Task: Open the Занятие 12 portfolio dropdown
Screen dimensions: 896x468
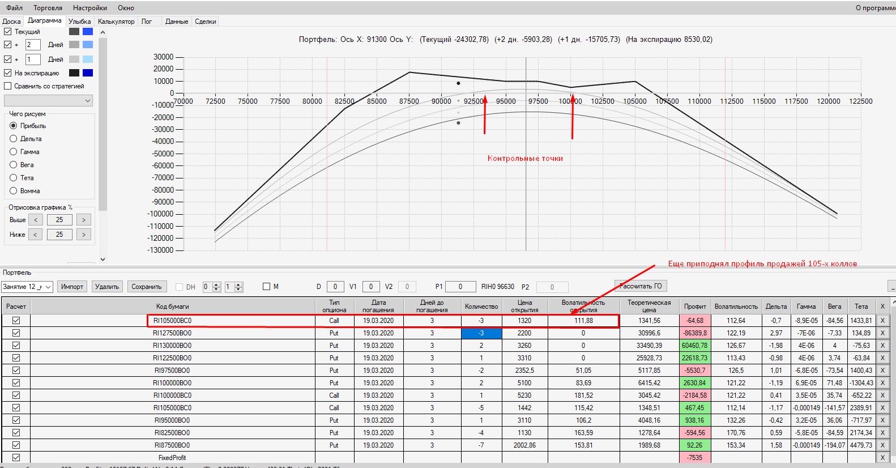Action: point(27,287)
